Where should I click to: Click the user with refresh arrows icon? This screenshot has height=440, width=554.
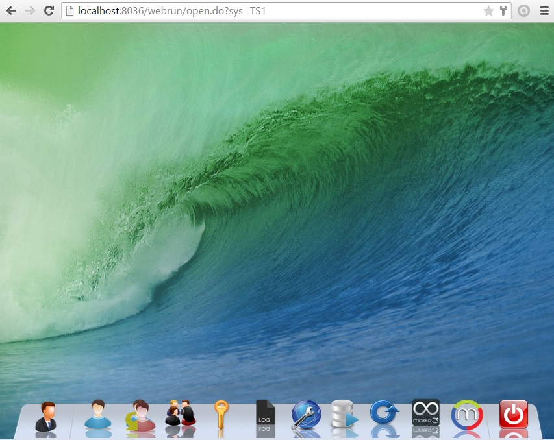click(140, 416)
